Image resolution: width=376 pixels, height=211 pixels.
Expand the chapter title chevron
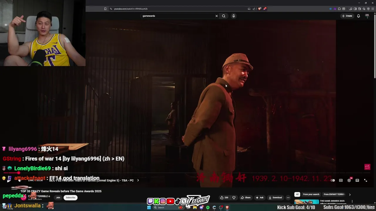[x=138, y=180]
